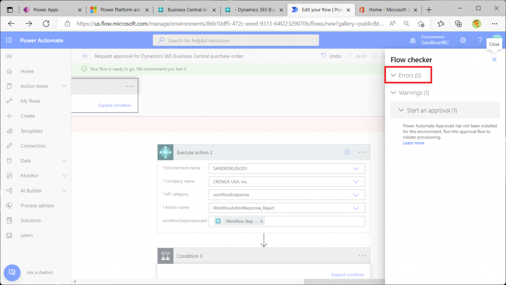This screenshot has height=285, width=506.
Task: Switch to the Power Apps browser tab
Action: pyautogui.click(x=45, y=9)
